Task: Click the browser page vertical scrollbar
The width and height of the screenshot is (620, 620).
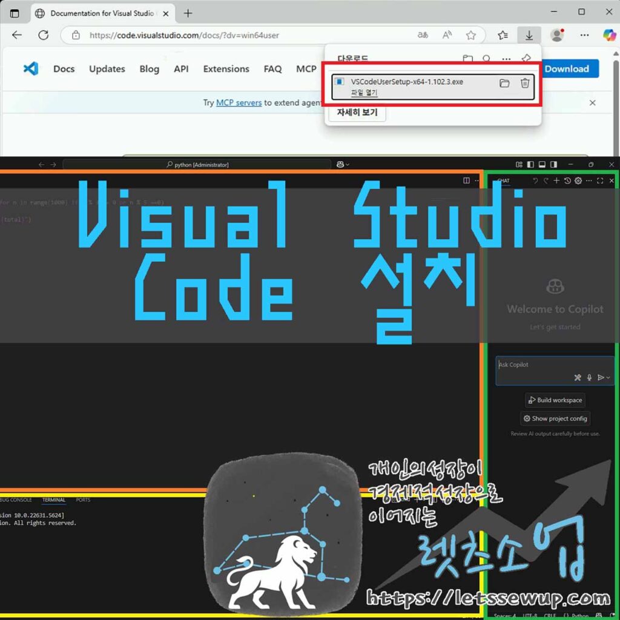Action: point(616,107)
